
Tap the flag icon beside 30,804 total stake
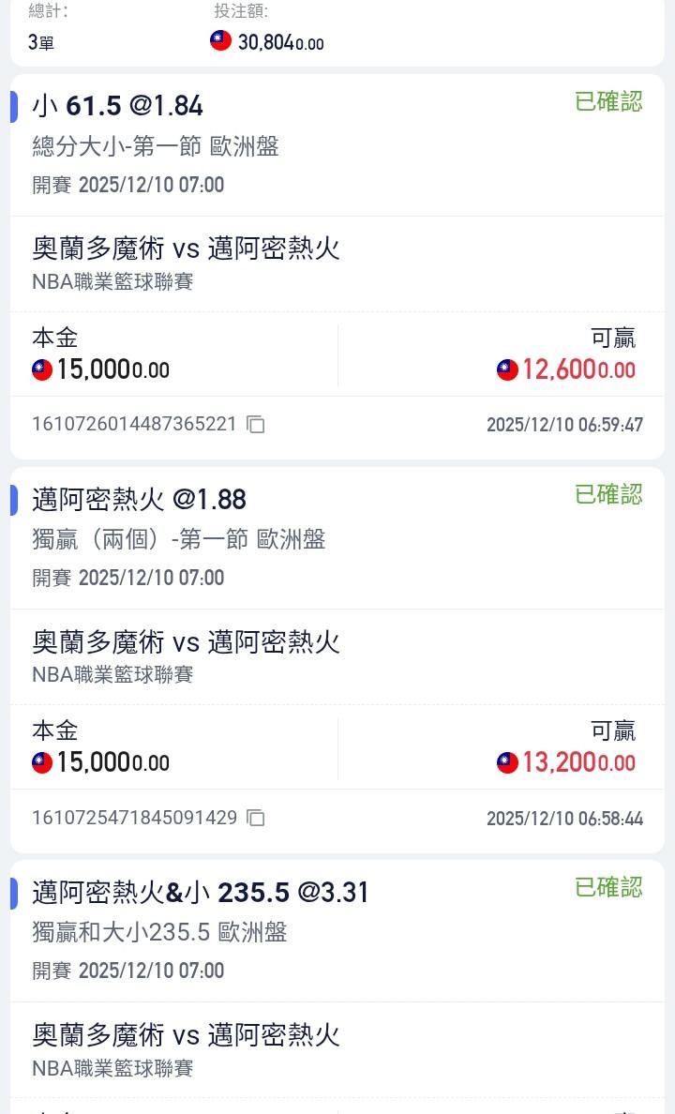coord(220,40)
